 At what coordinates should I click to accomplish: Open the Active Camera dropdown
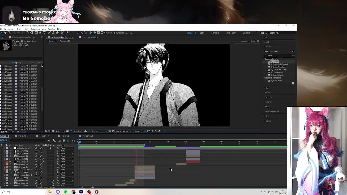[123, 131]
